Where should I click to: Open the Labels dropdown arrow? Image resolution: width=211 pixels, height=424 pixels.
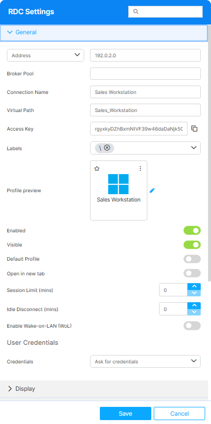(193, 148)
